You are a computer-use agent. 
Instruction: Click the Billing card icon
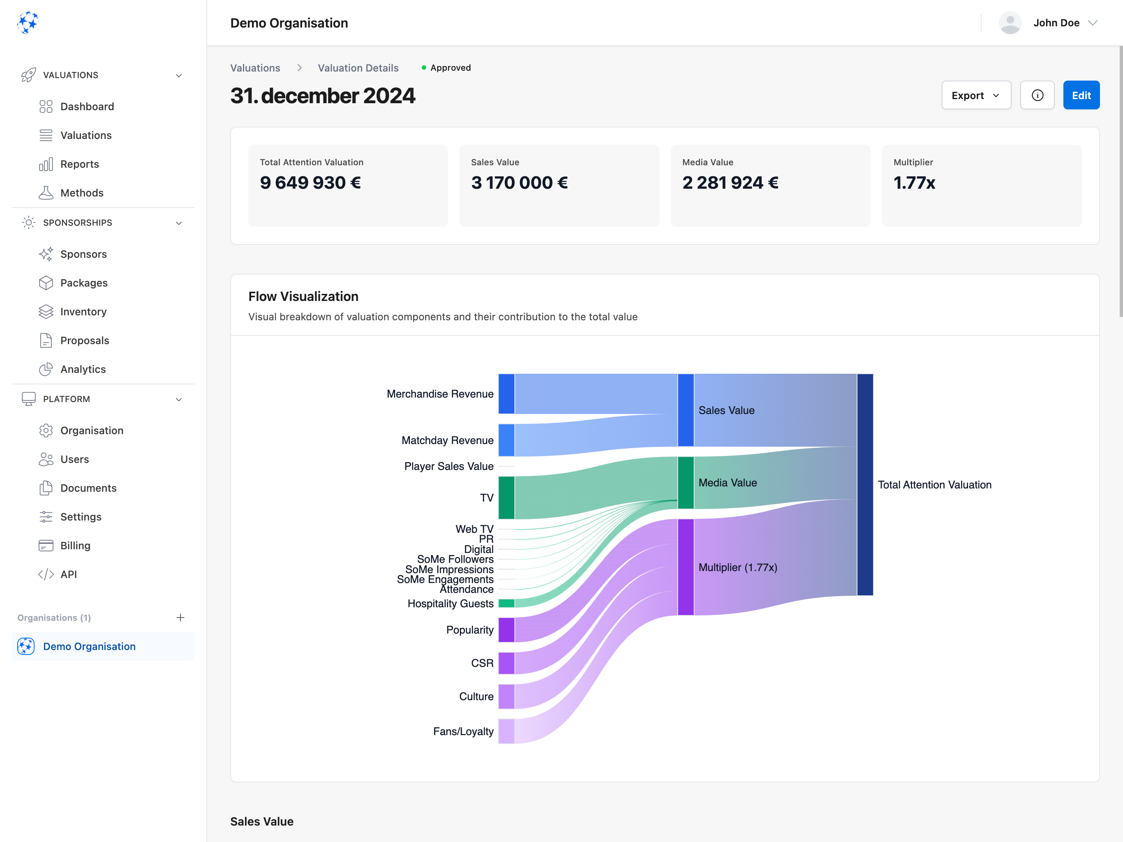click(x=46, y=546)
